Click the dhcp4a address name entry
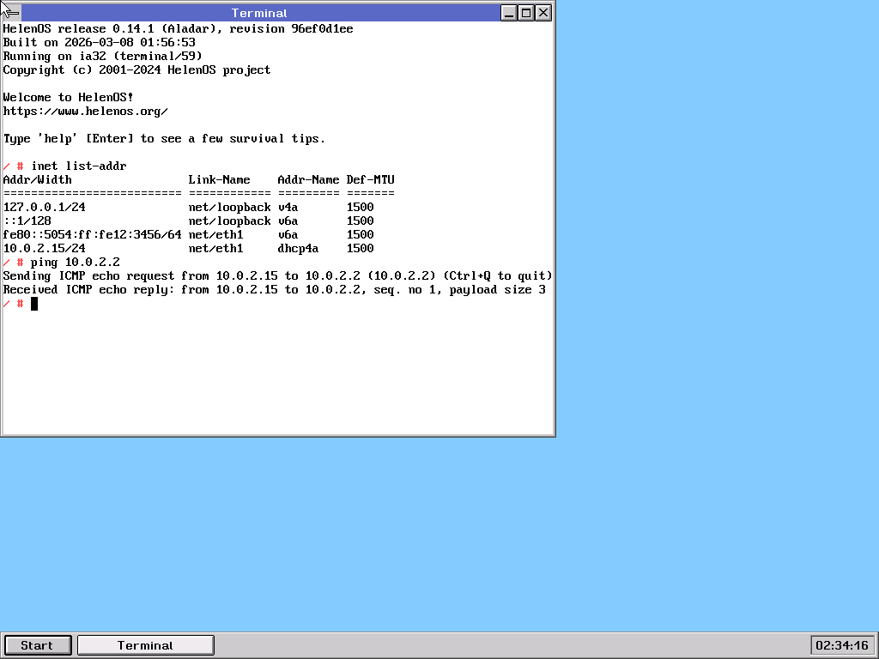The image size is (879, 659). tap(299, 248)
